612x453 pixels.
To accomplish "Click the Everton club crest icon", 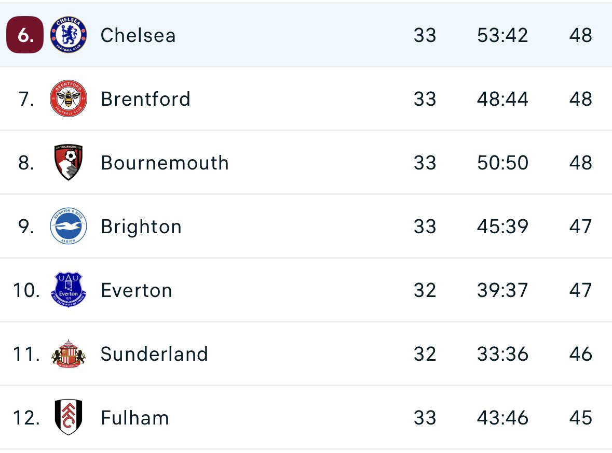I will (69, 290).
